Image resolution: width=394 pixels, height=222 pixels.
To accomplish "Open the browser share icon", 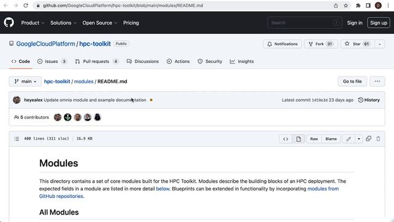I will point(336,6).
